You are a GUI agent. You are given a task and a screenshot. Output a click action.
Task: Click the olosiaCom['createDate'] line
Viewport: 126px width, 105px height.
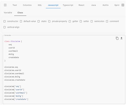(x=16, y=99)
